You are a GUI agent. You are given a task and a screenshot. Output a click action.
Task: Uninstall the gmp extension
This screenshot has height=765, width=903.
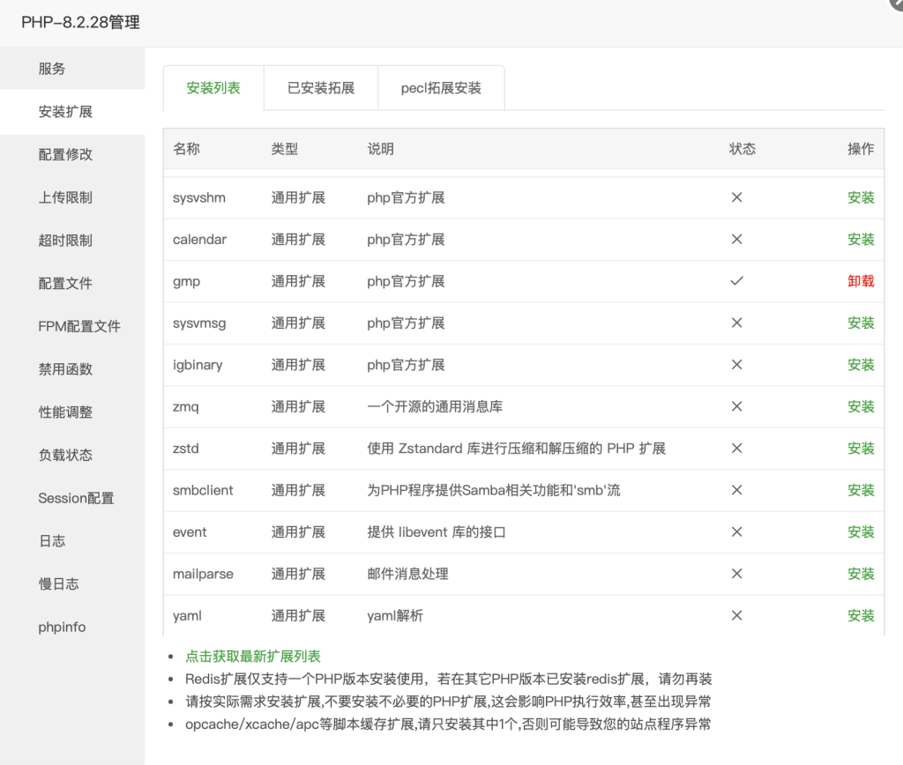click(x=861, y=281)
